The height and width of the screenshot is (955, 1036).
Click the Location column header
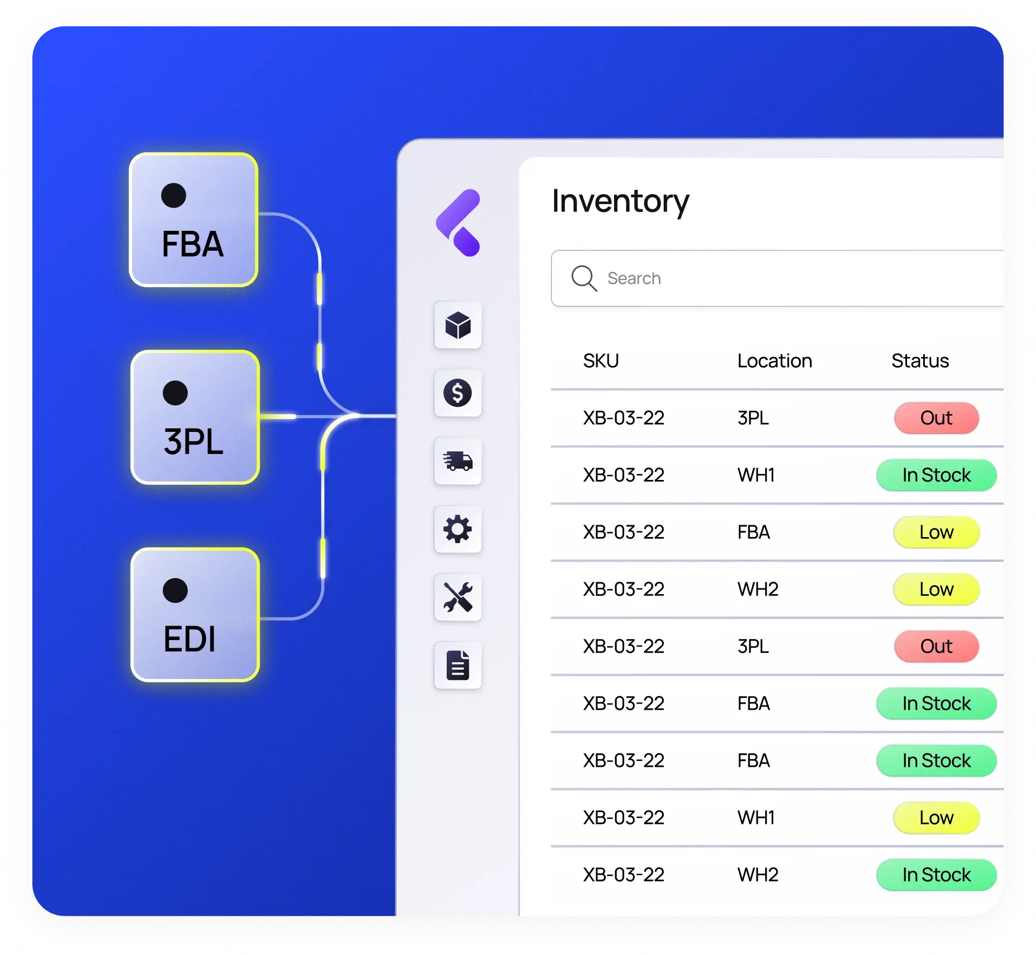775,361
